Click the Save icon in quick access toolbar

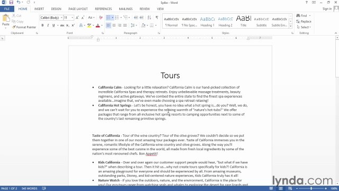[x=11, y=3]
